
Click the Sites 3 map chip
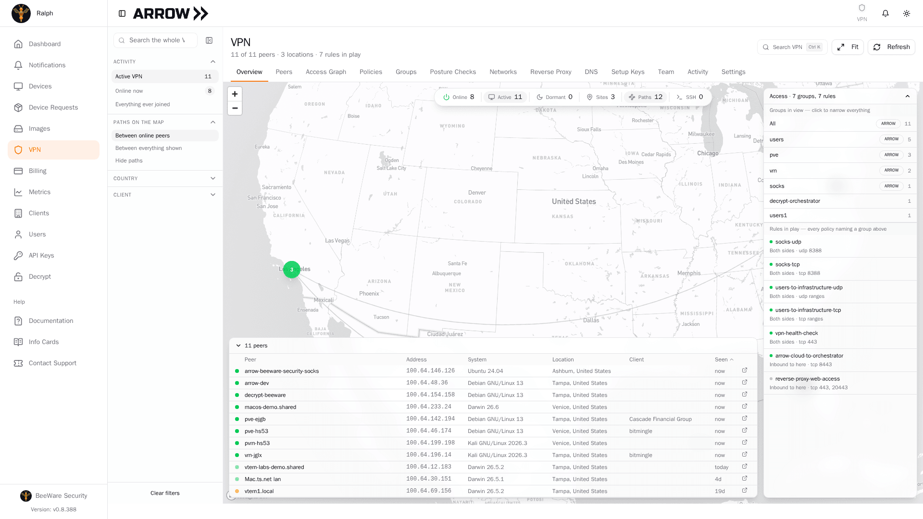pyautogui.click(x=600, y=97)
